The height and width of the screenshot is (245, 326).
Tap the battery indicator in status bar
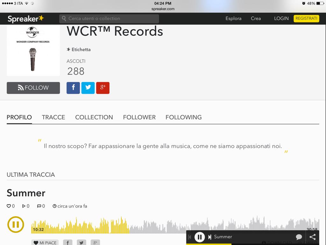tap(320, 3)
